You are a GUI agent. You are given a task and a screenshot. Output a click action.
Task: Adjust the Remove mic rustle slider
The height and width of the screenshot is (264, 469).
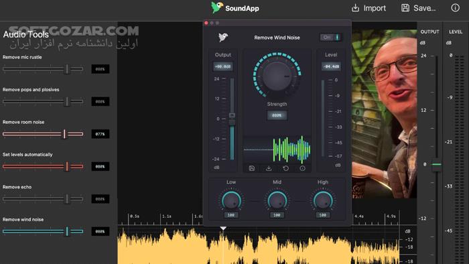43,69
